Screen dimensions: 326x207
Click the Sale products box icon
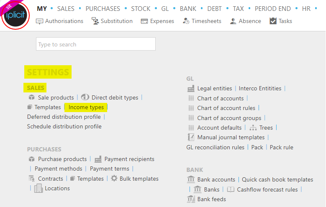[x=32, y=97]
